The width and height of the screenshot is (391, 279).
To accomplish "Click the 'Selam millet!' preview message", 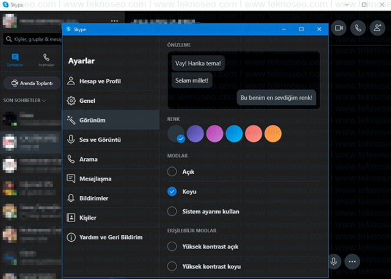I will [192, 80].
